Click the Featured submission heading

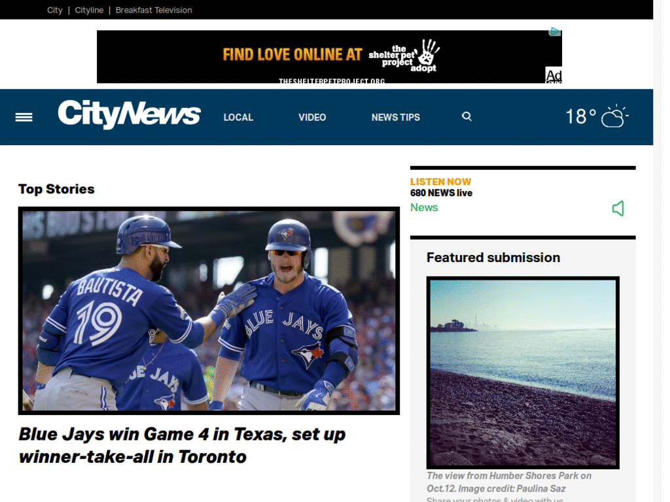493,258
